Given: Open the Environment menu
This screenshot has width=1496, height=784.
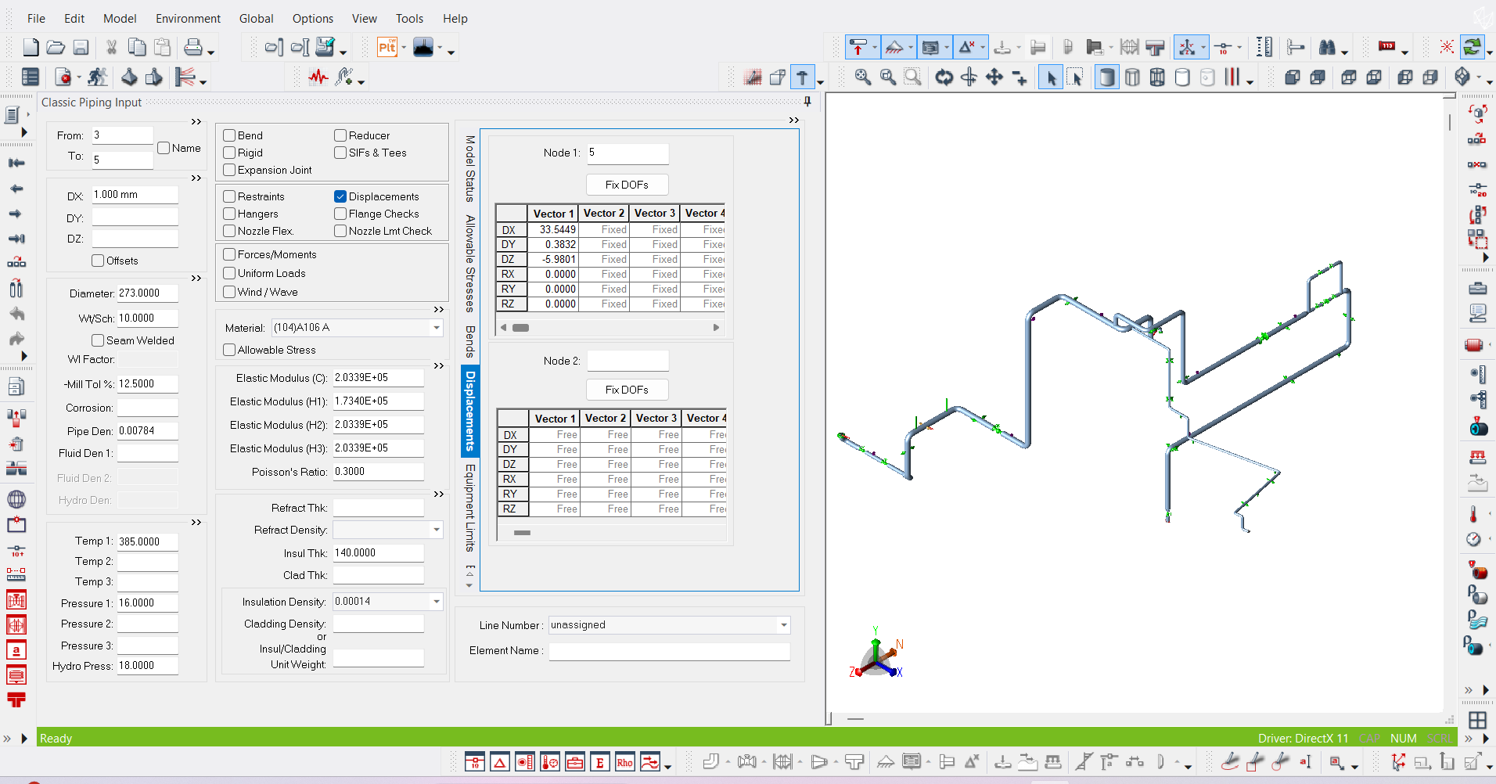Looking at the screenshot, I should (188, 18).
